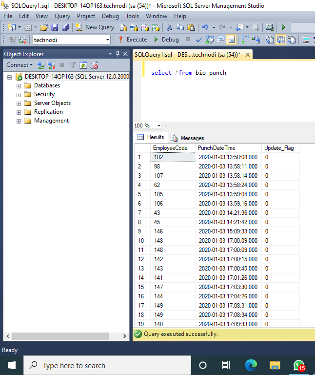Expand the Management folder
This screenshot has height=375, width=315.
pyautogui.click(x=19, y=121)
